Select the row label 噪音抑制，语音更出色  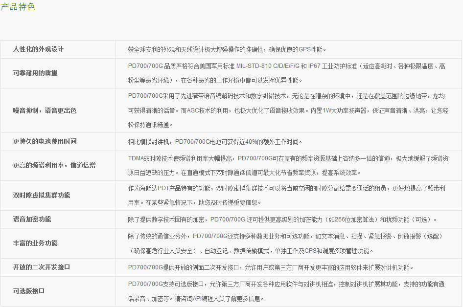45,110
